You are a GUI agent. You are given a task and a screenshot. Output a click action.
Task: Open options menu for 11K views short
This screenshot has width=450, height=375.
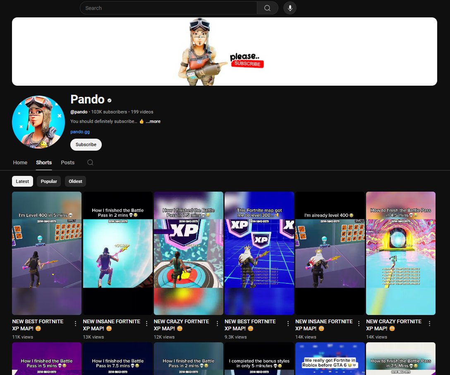tap(75, 324)
